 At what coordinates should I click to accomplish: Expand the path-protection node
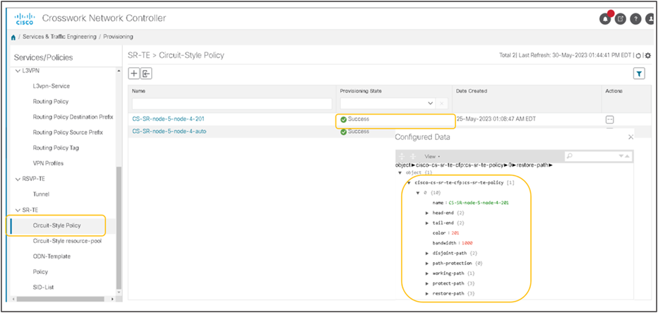click(x=427, y=264)
